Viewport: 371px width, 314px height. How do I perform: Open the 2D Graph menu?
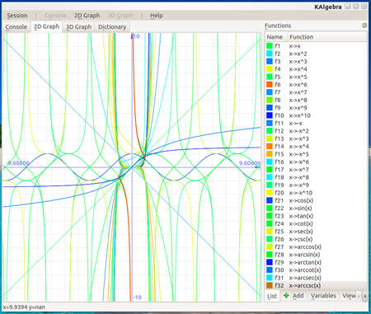tap(87, 16)
